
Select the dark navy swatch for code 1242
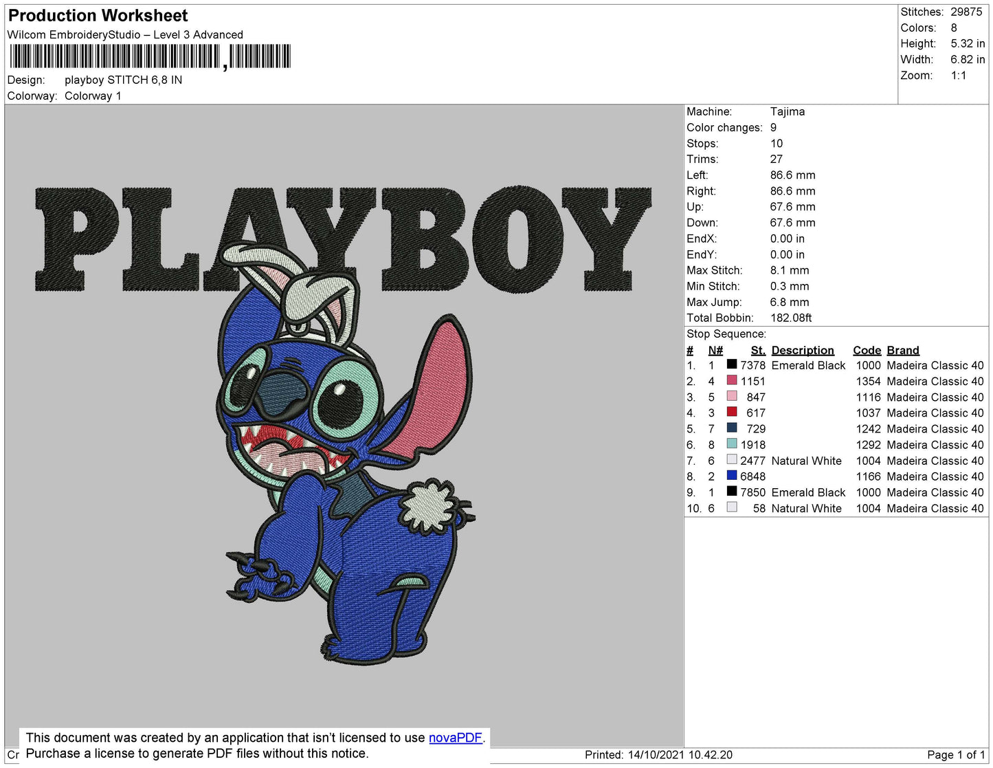coord(732,428)
